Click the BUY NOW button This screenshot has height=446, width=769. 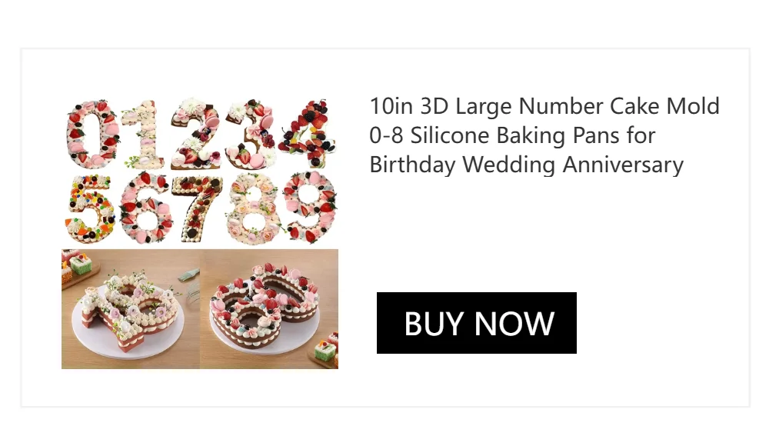(x=476, y=323)
